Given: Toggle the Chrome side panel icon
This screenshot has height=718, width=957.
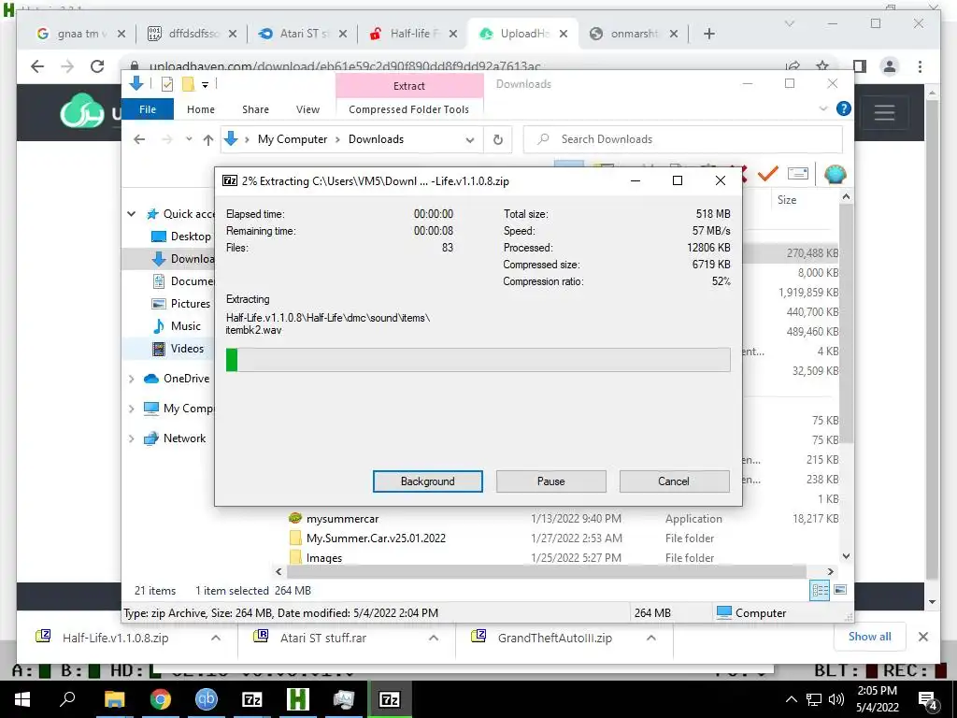Looking at the screenshot, I should pyautogui.click(x=860, y=66).
